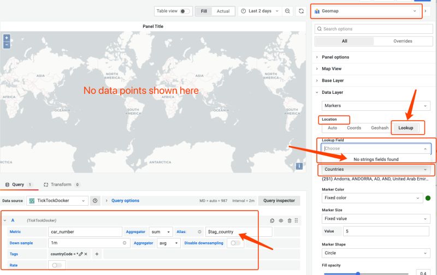This screenshot has height=275, width=437.
Task: Open the Geomap visualization picker
Action: pyautogui.click(x=366, y=11)
